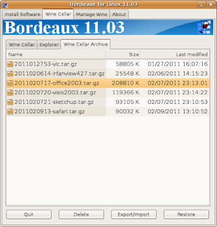Click the date 01/27/2011 16:07:16
217x227 pixels.
178,64
